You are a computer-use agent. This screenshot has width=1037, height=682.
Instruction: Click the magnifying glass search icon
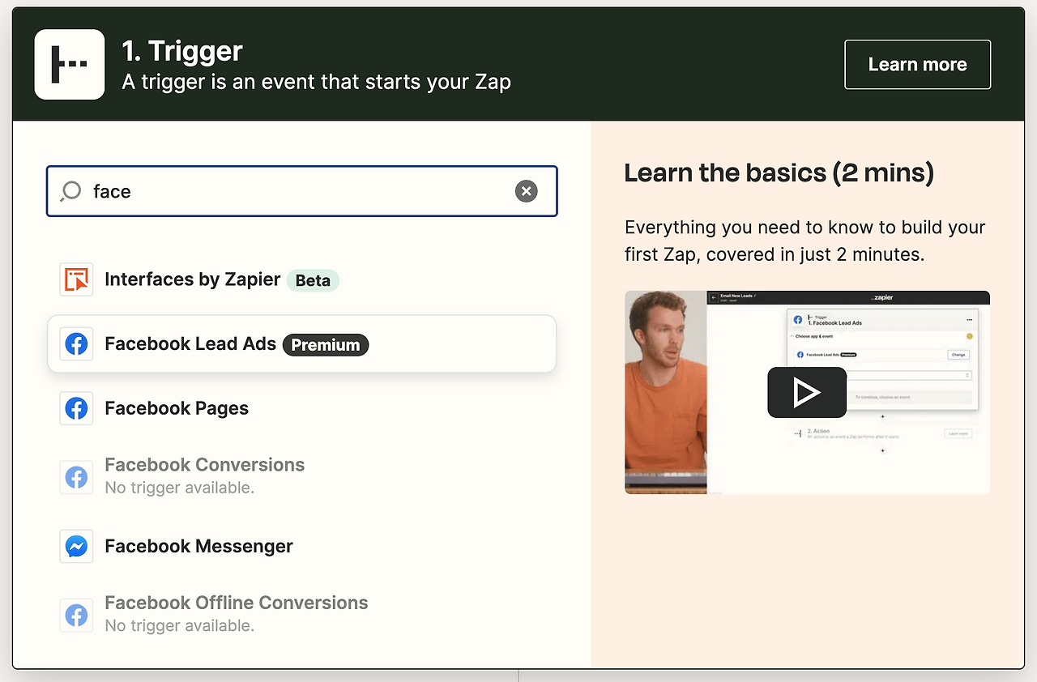[x=71, y=191]
